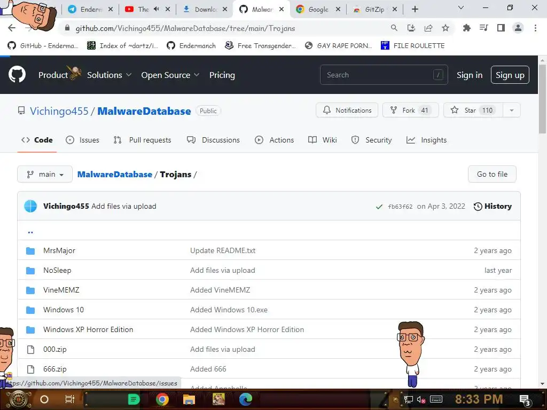This screenshot has height=410, width=547.
Task: Open the Star list dropdown arrow
Action: (x=511, y=110)
